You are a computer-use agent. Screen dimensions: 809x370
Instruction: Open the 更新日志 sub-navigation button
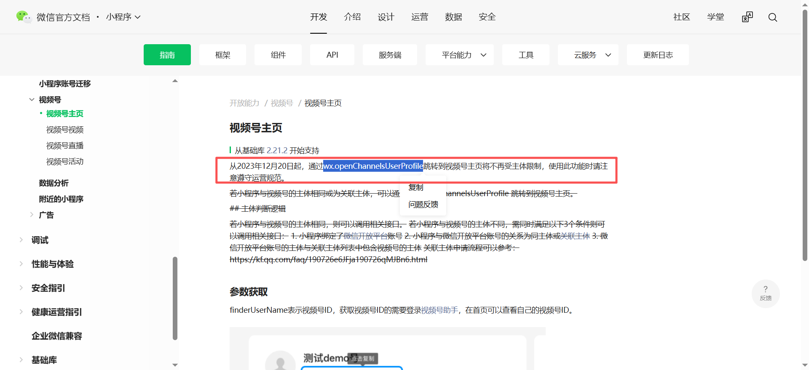(x=658, y=55)
